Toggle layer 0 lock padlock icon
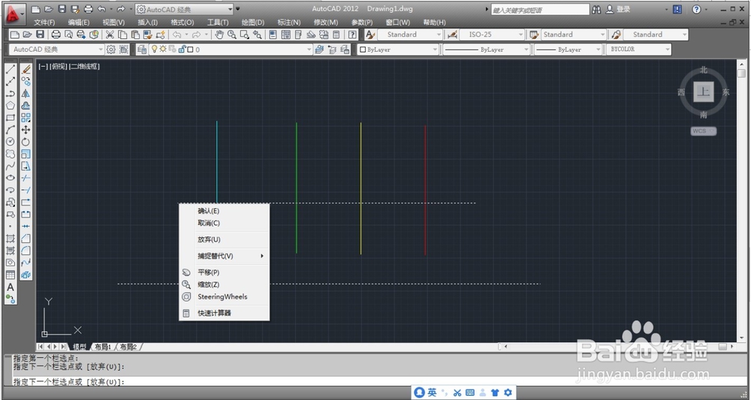This screenshot has height=400, width=751. (x=182, y=49)
